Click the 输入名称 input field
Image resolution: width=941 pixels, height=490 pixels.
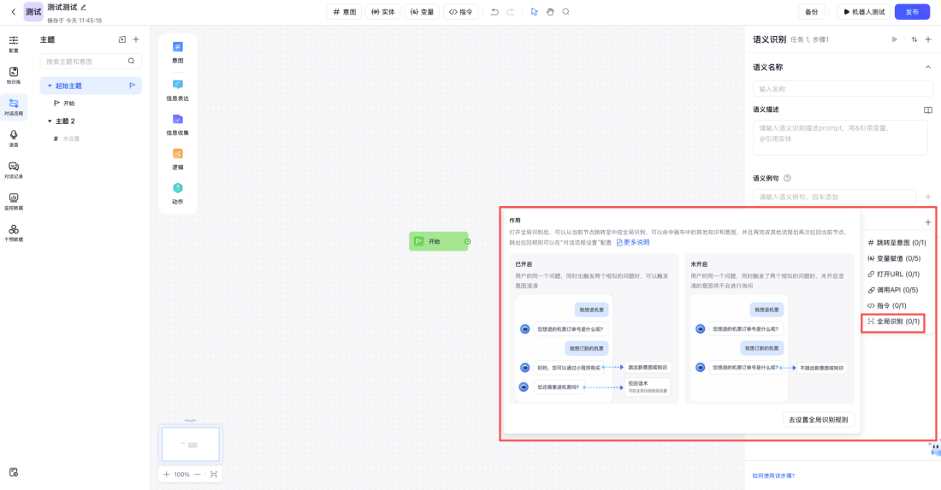point(842,89)
